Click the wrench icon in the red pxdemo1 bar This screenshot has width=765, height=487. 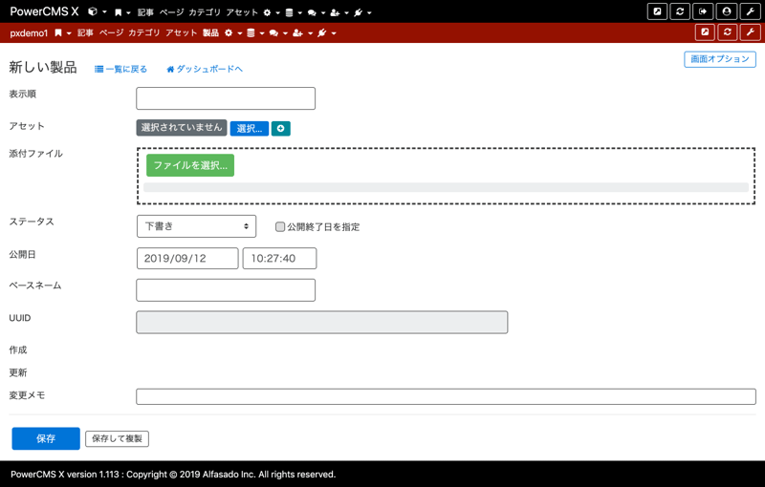tap(751, 32)
